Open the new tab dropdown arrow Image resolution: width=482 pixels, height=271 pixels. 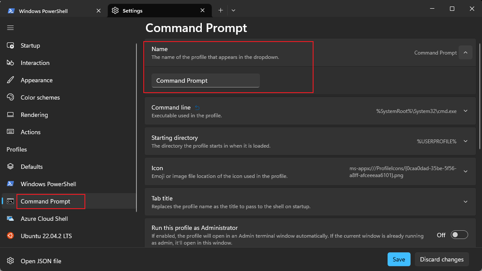[x=233, y=10]
